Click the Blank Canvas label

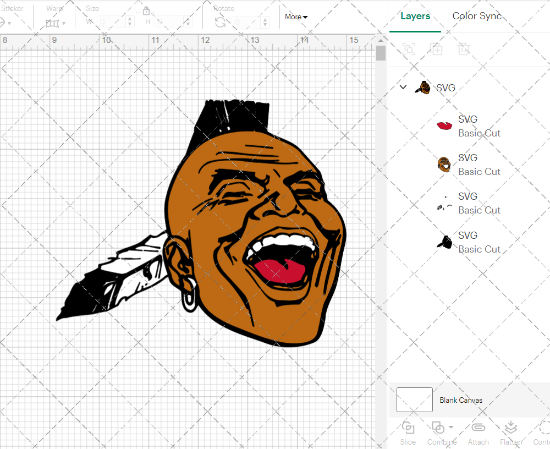(x=461, y=400)
